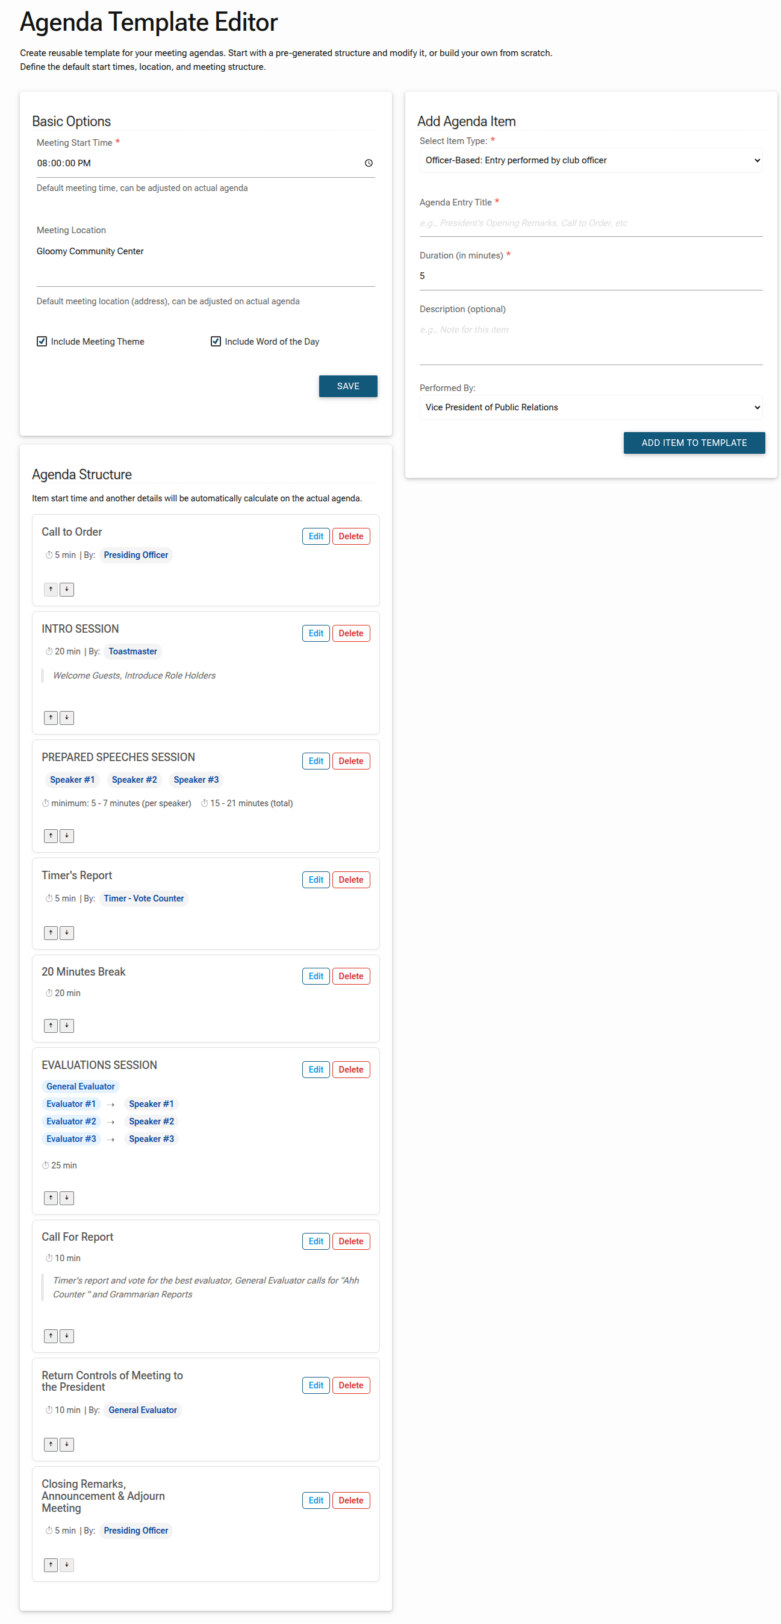Open the time picker clock icon
Screen dimensions: 781x1624
369,163
